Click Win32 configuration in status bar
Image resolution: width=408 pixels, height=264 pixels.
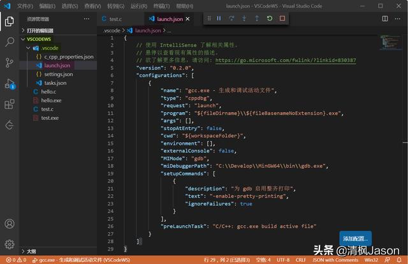coord(371,260)
